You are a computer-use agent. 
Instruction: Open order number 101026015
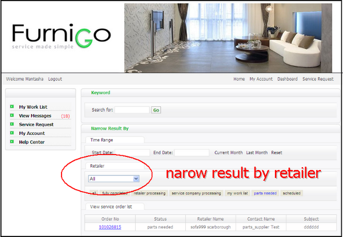click(x=110, y=227)
